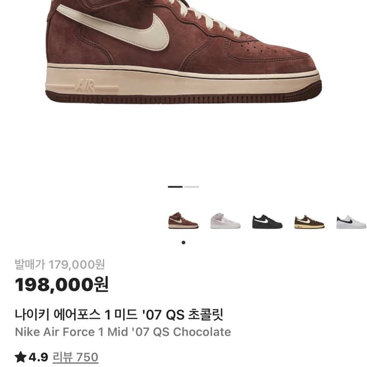The image size is (367, 367).
Task: Tap the 4.9 rating score
Action: click(38, 357)
